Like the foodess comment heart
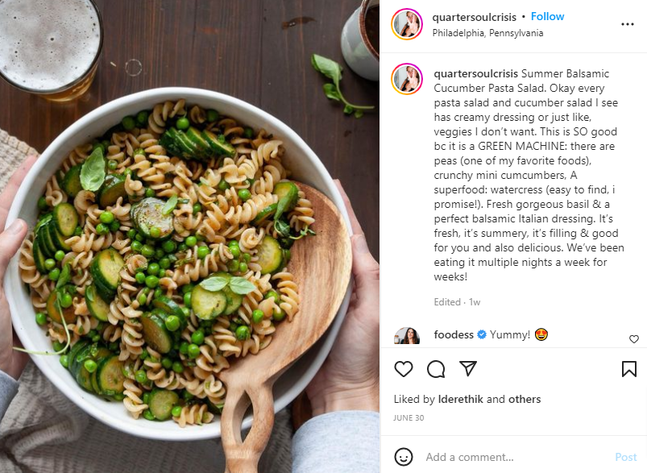 click(634, 339)
